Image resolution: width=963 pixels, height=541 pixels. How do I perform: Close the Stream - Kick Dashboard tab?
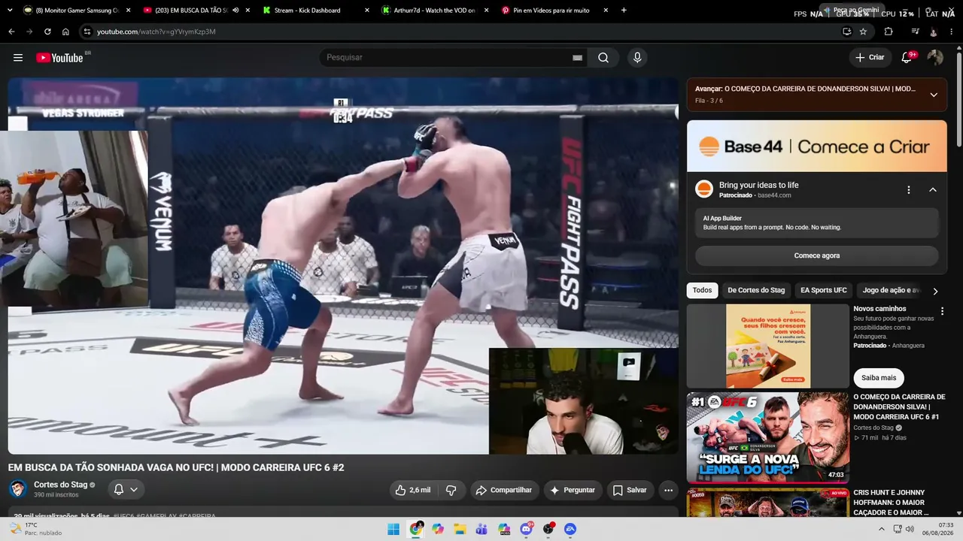tap(366, 11)
